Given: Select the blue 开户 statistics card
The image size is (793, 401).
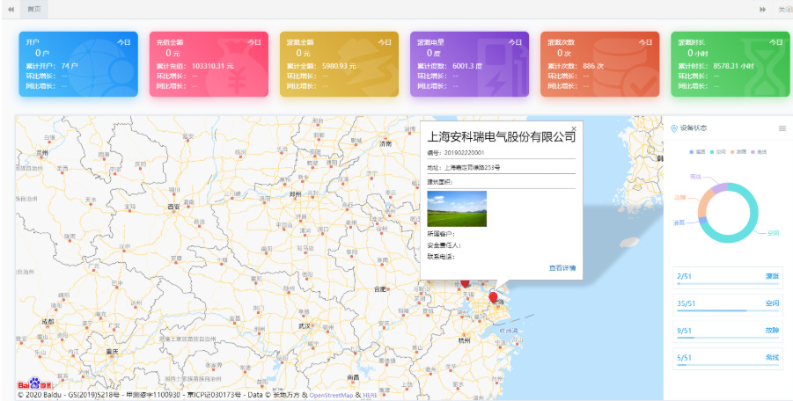Looking at the screenshot, I should click(78, 64).
